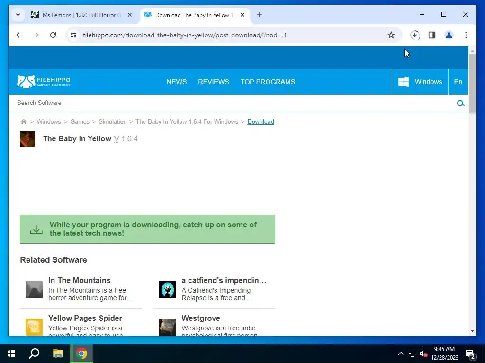Viewport: 485px width, 363px height.
Task: Open TOP PROGRAMS menu item
Action: pos(268,82)
